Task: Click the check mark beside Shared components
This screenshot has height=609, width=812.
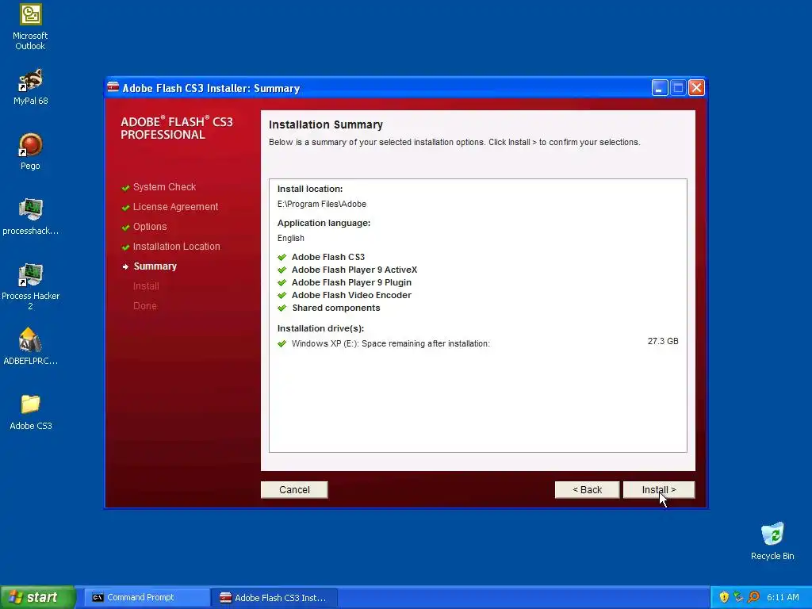Action: coord(282,308)
